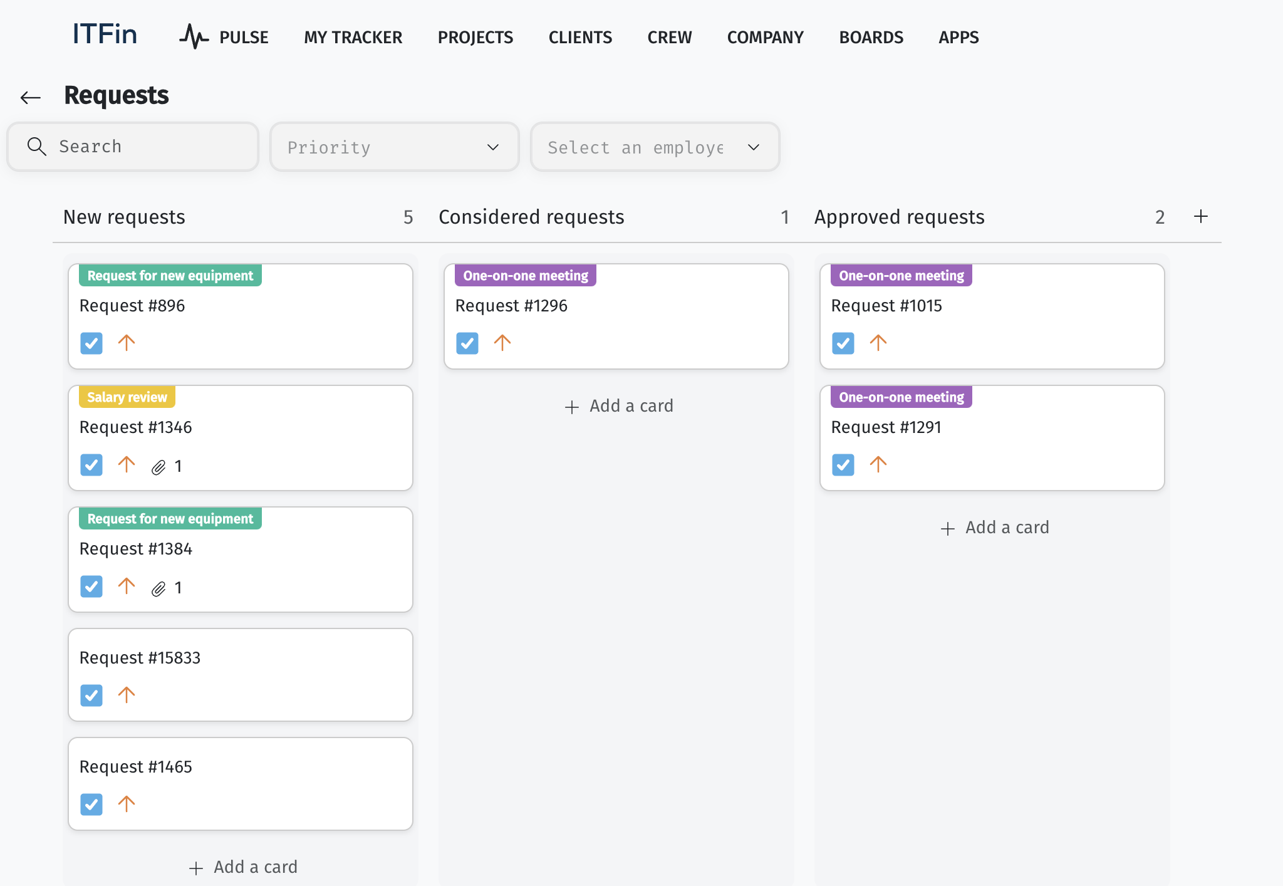Open attachment paperclip on Request #1346
Viewport: 1283px width, 886px height.
[x=158, y=467]
